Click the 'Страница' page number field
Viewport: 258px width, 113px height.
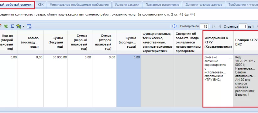click(243, 26)
